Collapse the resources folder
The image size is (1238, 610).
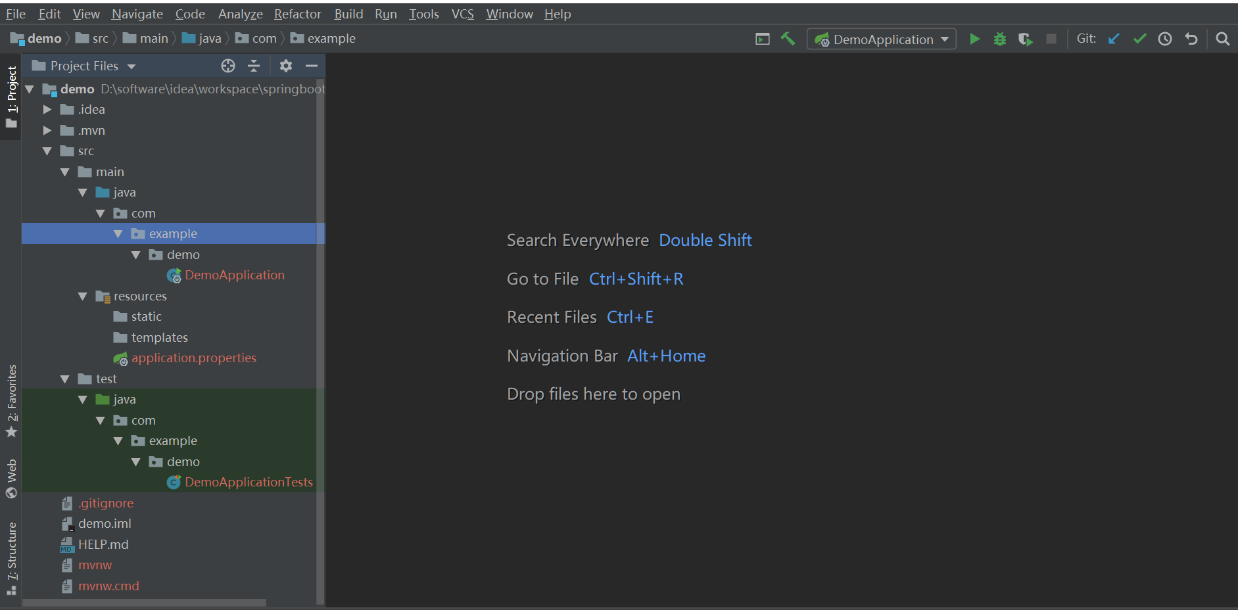(83, 296)
